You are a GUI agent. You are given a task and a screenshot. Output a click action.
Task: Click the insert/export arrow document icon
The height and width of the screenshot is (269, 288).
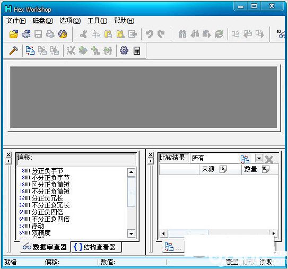[x=133, y=34]
